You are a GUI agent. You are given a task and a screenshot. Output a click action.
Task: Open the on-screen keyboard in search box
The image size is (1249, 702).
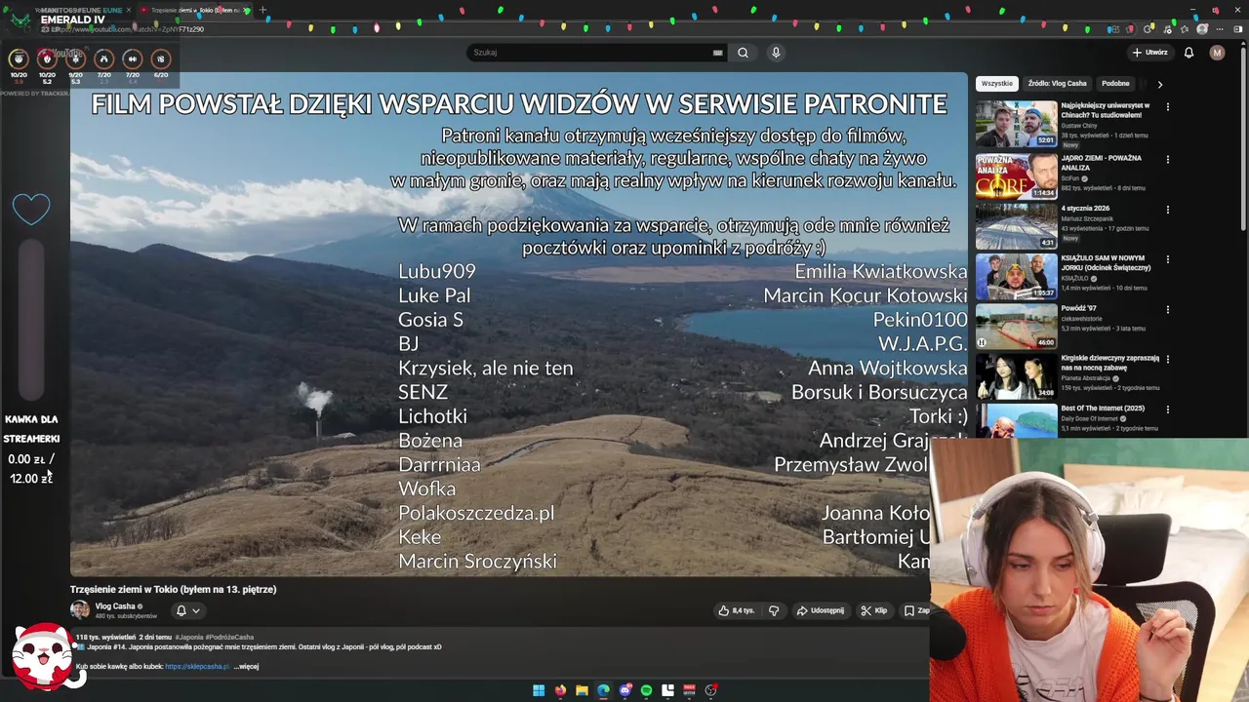tap(718, 53)
